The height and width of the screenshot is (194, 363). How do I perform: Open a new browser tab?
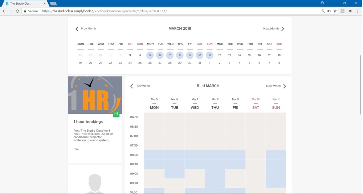coord(53,4)
